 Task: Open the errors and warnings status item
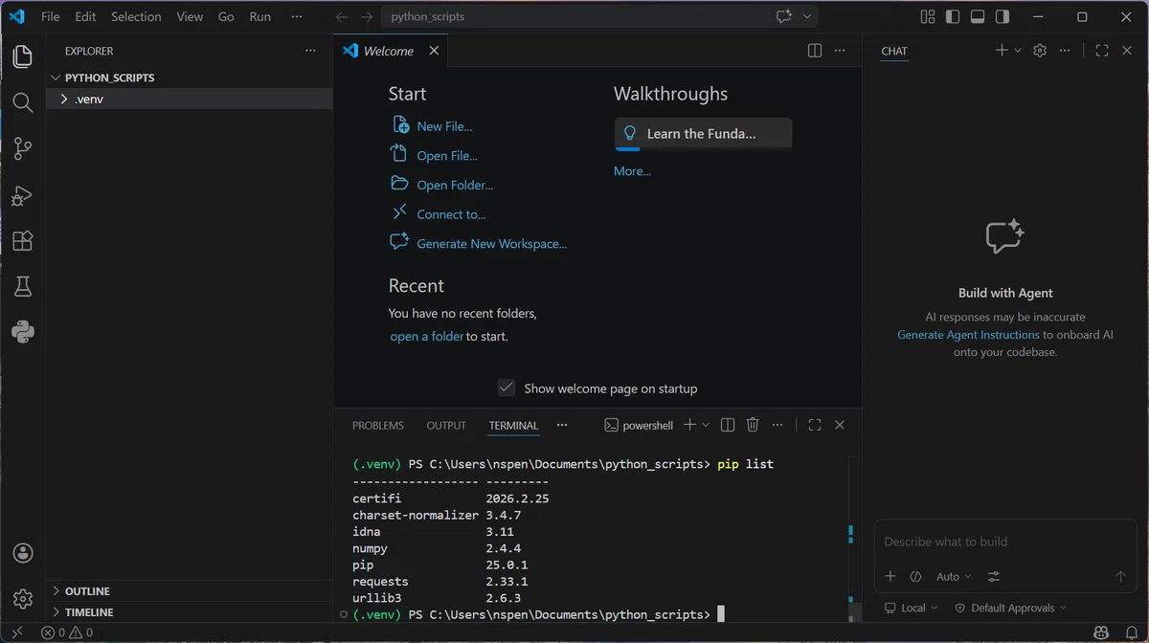click(67, 632)
